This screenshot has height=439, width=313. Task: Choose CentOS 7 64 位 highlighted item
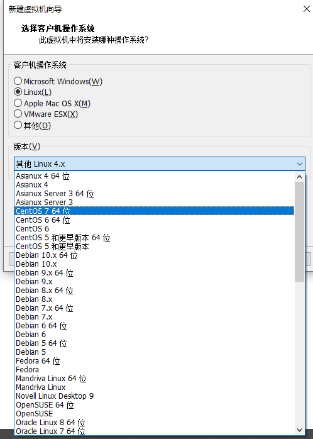coord(154,211)
